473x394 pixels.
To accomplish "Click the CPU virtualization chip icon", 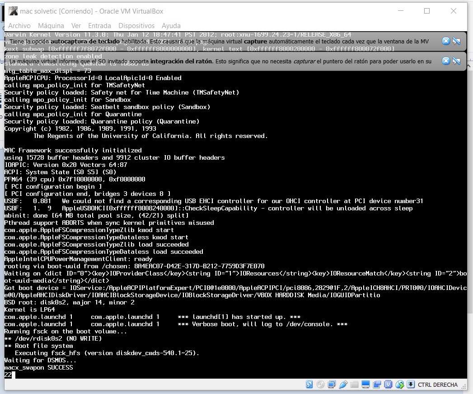I will [388, 385].
